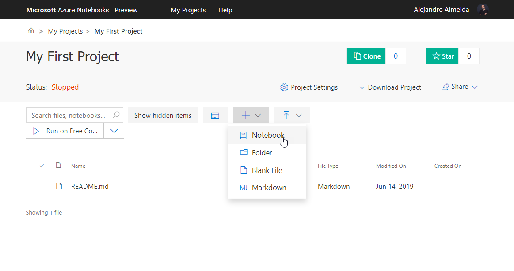Click the Alejandro Almeida user name
The width and height of the screenshot is (514, 271).
coord(441,10)
